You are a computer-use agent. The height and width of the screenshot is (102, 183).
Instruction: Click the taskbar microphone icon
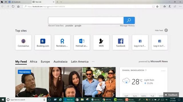(44, 100)
